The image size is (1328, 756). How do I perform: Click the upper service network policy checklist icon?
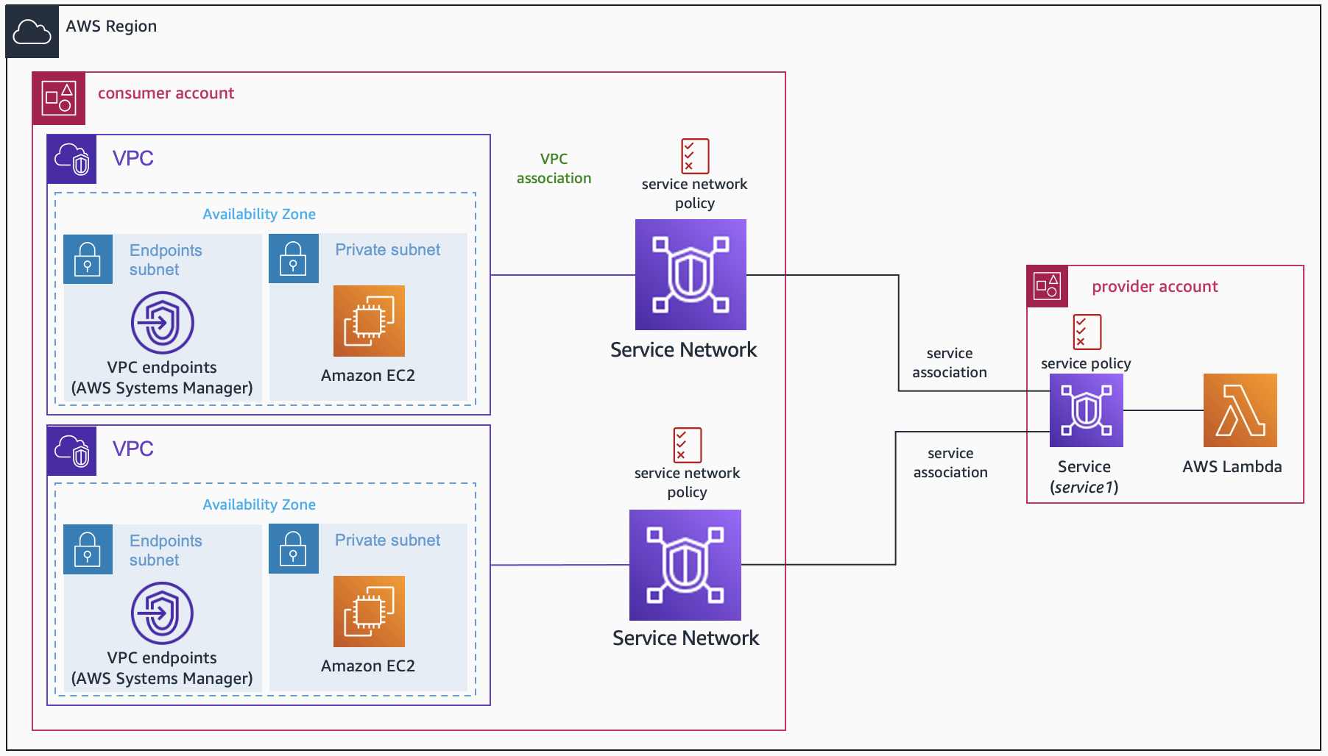695,156
